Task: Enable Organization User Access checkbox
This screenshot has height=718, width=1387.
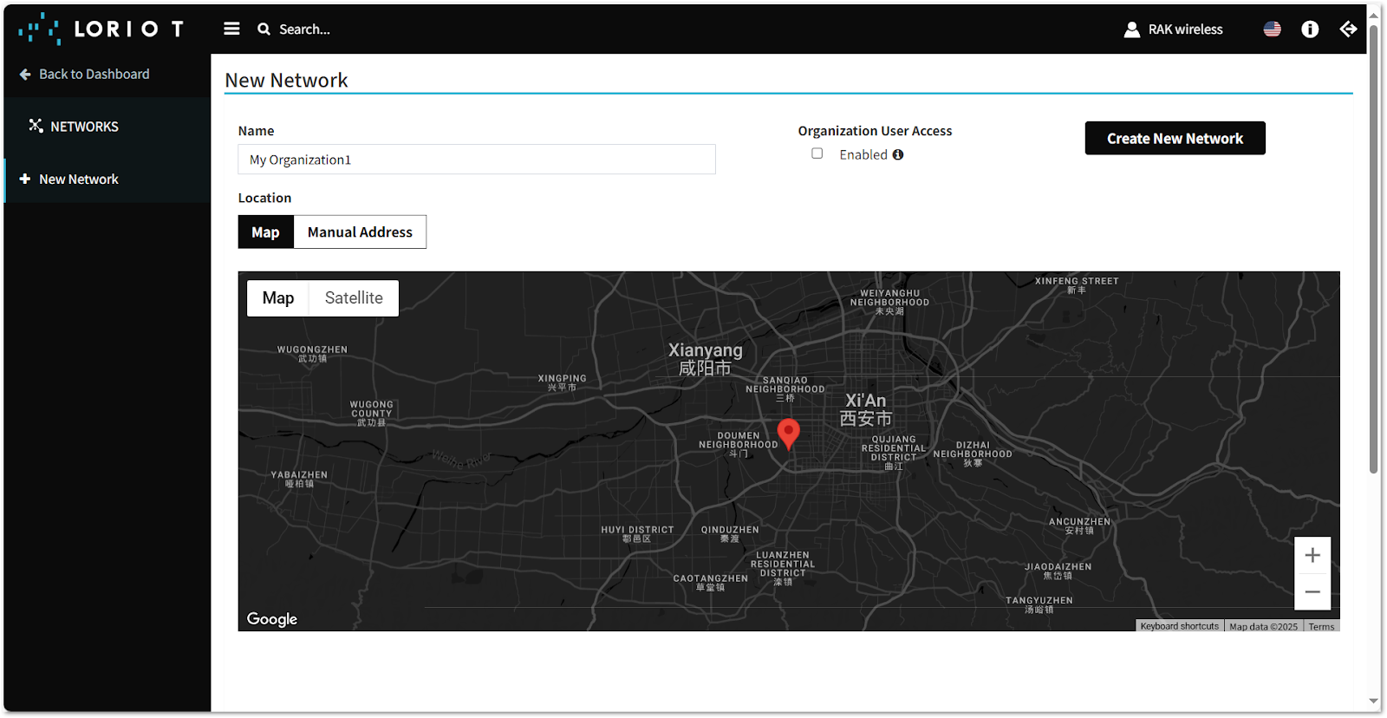Action: (817, 153)
